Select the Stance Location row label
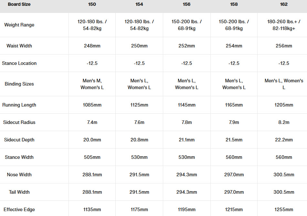 coord(19,63)
